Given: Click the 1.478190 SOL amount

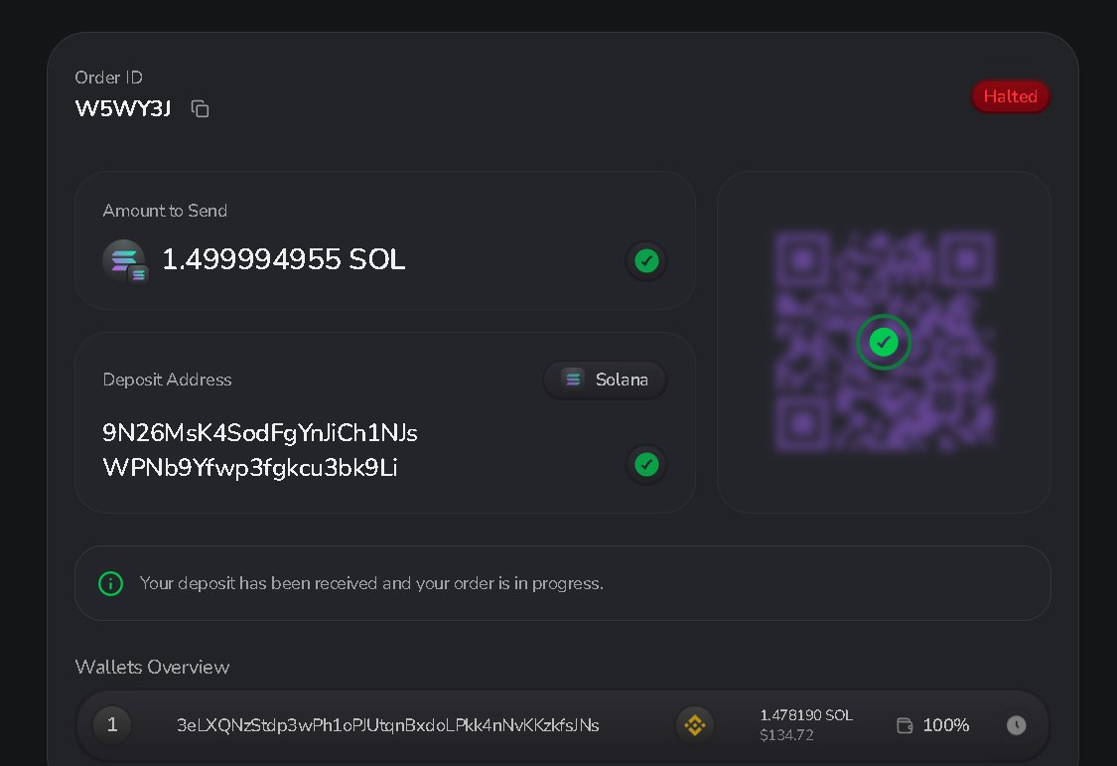Looking at the screenshot, I should 806,714.
